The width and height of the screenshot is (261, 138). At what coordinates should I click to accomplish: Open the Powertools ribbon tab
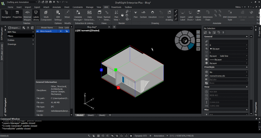116,7
